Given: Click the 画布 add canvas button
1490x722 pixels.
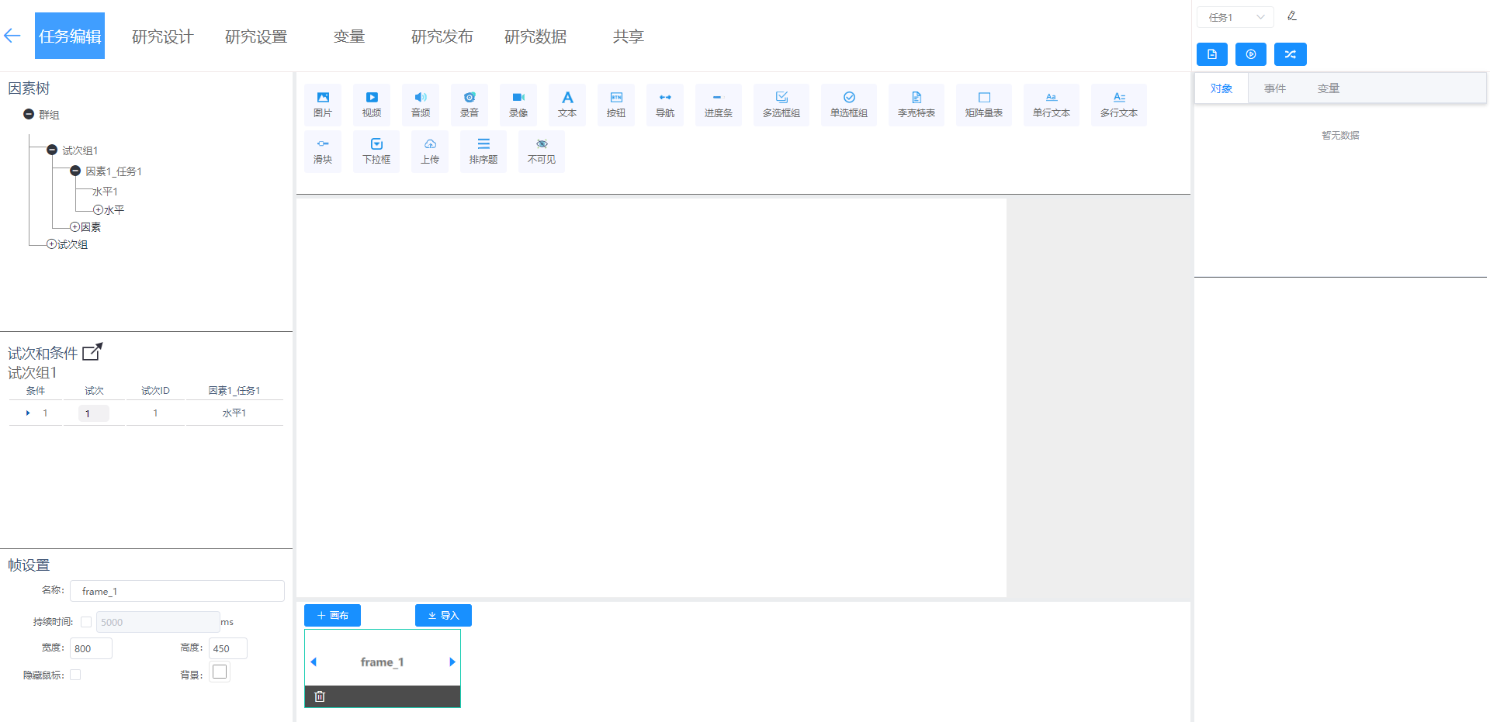Looking at the screenshot, I should pyautogui.click(x=332, y=615).
